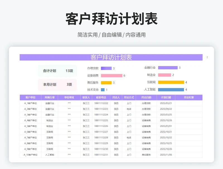Click the A_8客户单位 cell
The image size is (223, 169).
coord(30,143)
